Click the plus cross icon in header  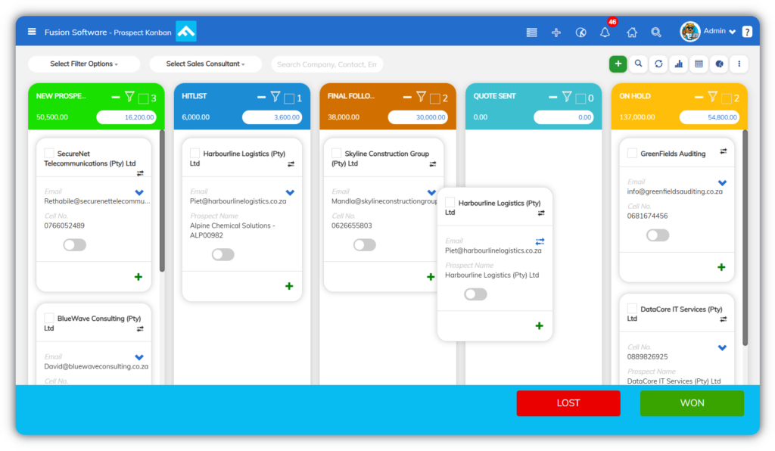click(556, 33)
